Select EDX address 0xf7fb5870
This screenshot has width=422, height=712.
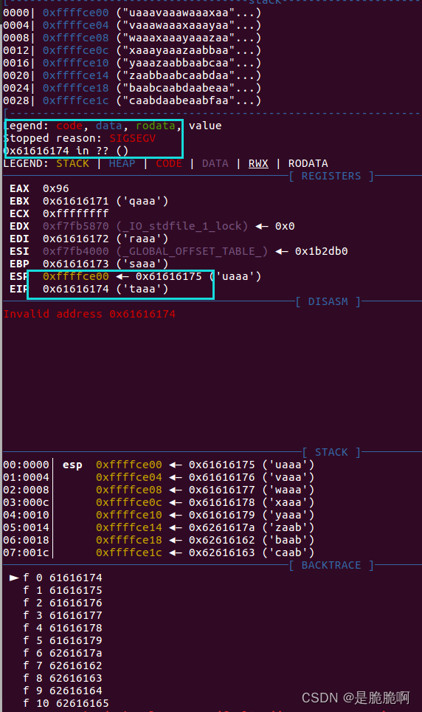pos(76,226)
